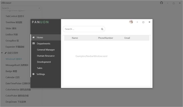Select 自定义控件 tree node label
The width and height of the screenshot is (183, 107).
(13, 53)
